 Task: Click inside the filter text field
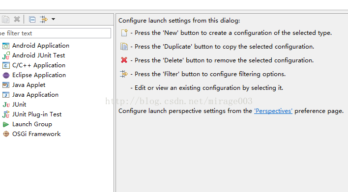click(55, 33)
